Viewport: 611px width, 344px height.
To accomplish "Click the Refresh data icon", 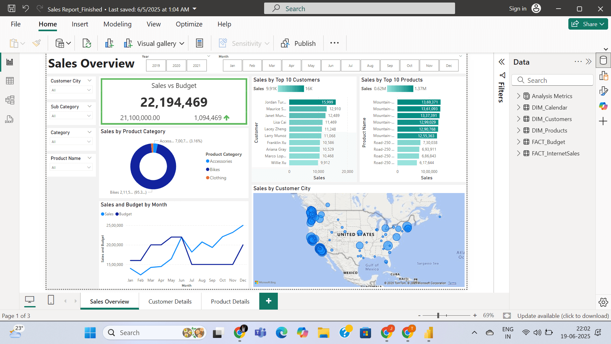I will click(87, 43).
